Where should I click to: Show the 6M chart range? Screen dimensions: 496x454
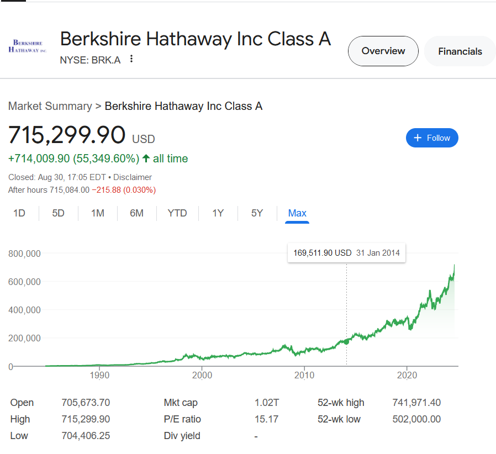[x=136, y=213]
